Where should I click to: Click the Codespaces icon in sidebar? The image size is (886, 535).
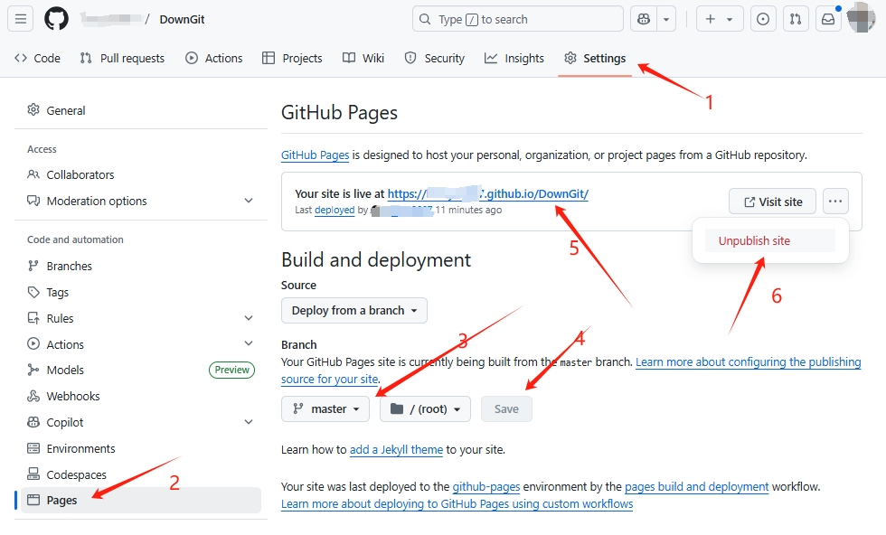tap(33, 474)
